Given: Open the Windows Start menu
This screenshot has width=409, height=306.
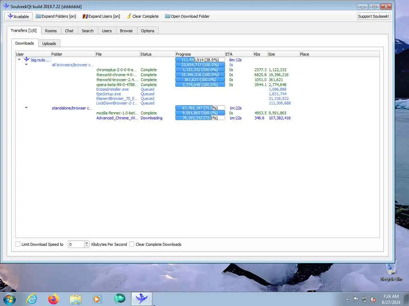Looking at the screenshot, I should tap(9, 299).
